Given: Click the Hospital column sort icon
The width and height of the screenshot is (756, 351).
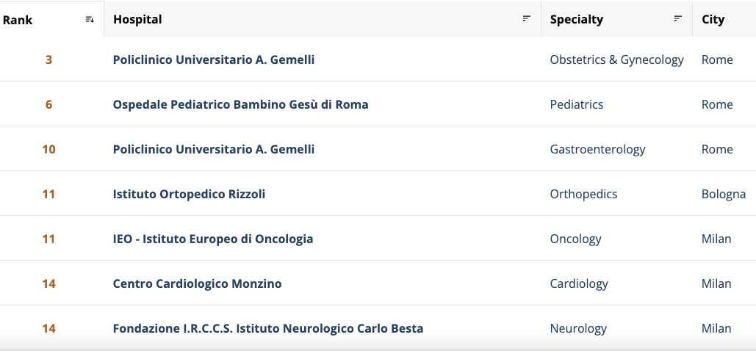Looking at the screenshot, I should coord(526,19).
